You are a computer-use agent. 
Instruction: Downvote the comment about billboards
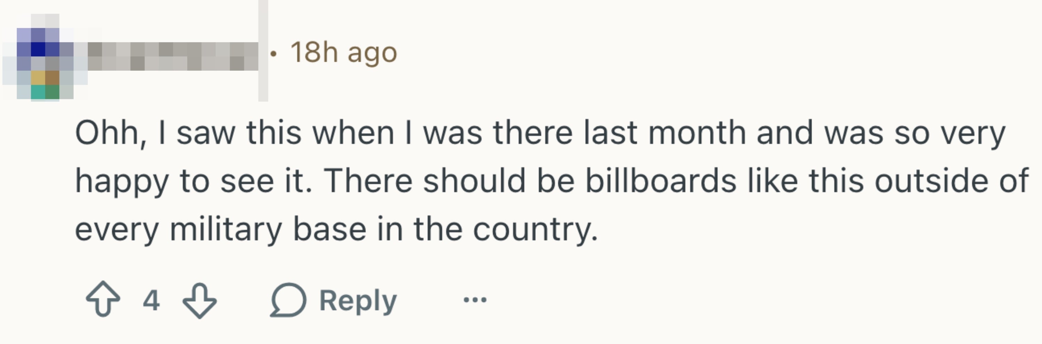(199, 300)
